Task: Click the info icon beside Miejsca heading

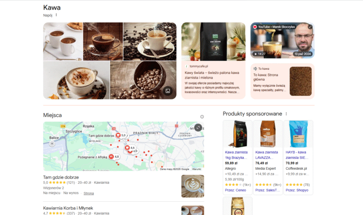Action: (202, 116)
